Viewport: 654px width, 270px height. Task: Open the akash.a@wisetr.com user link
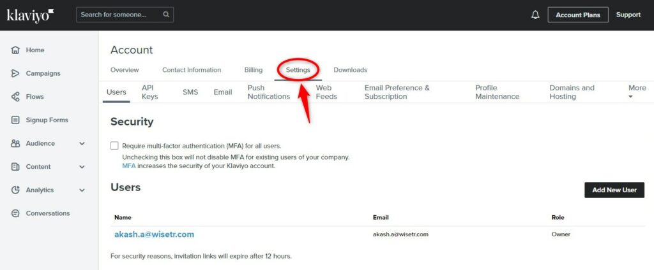tap(155, 234)
